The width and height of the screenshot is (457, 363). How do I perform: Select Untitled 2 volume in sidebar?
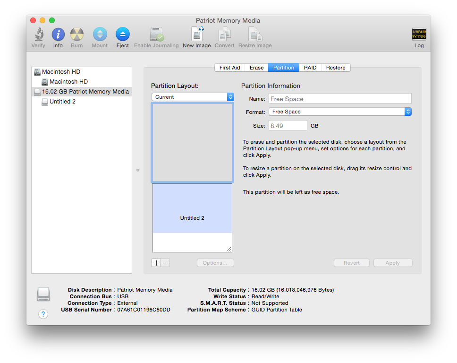62,102
